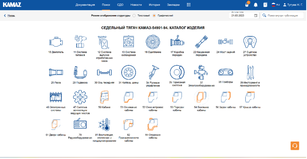Open the apps grid menu in navbar
Image resolution: width=307 pixels, height=159 pixels.
pyautogui.click(x=189, y=5)
